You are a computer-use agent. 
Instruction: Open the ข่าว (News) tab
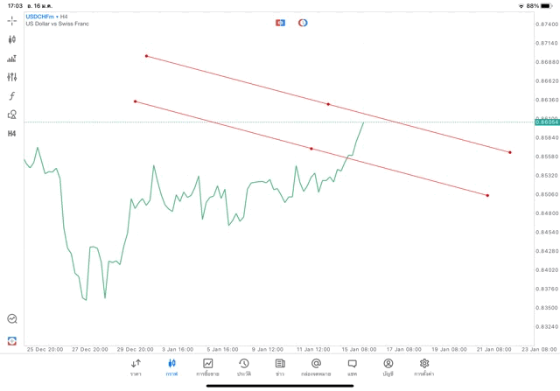279,367
